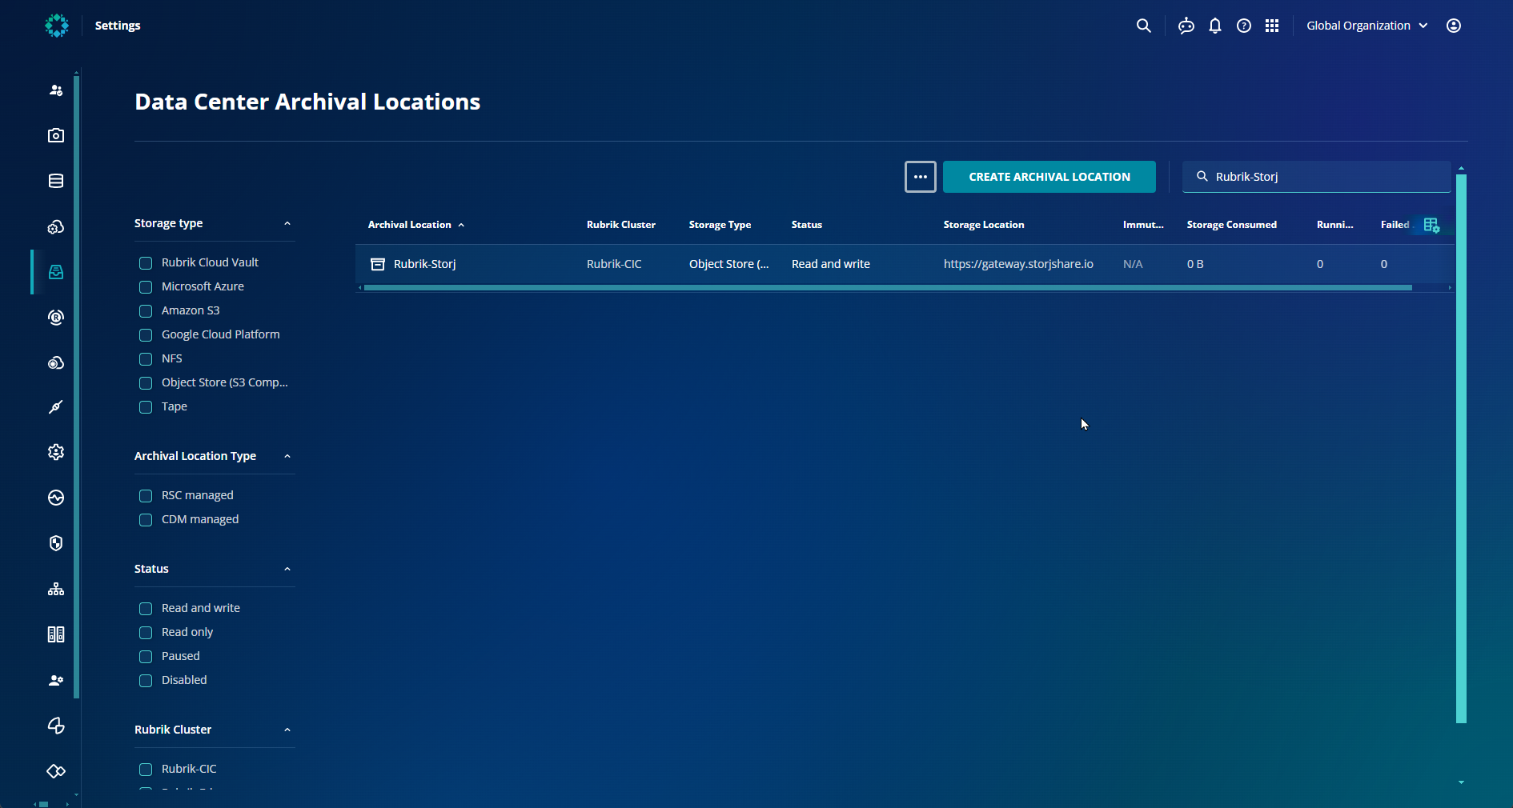Collapse the Archival Location Type section
The height and width of the screenshot is (808, 1513).
pos(287,456)
